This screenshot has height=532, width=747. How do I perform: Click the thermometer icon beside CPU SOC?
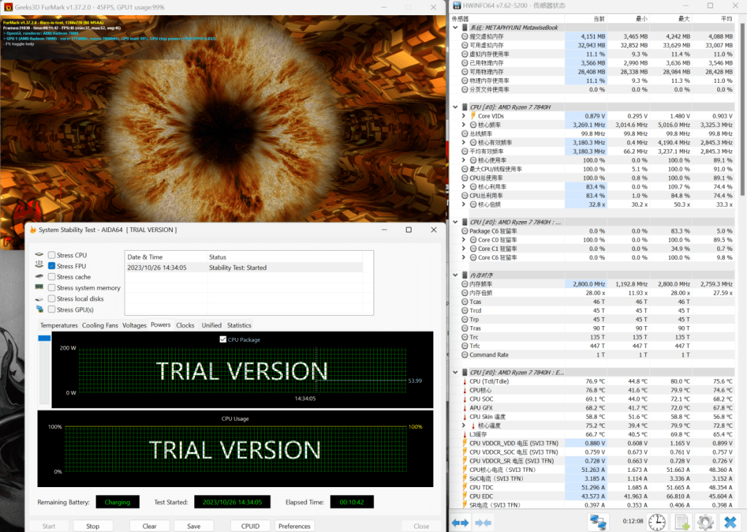click(x=465, y=399)
